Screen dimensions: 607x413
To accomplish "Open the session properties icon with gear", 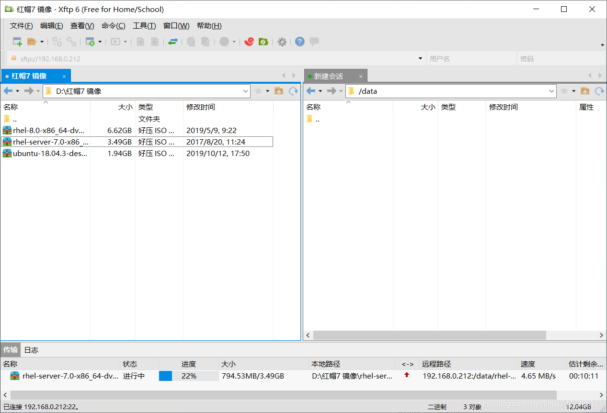I will pyautogui.click(x=90, y=42).
